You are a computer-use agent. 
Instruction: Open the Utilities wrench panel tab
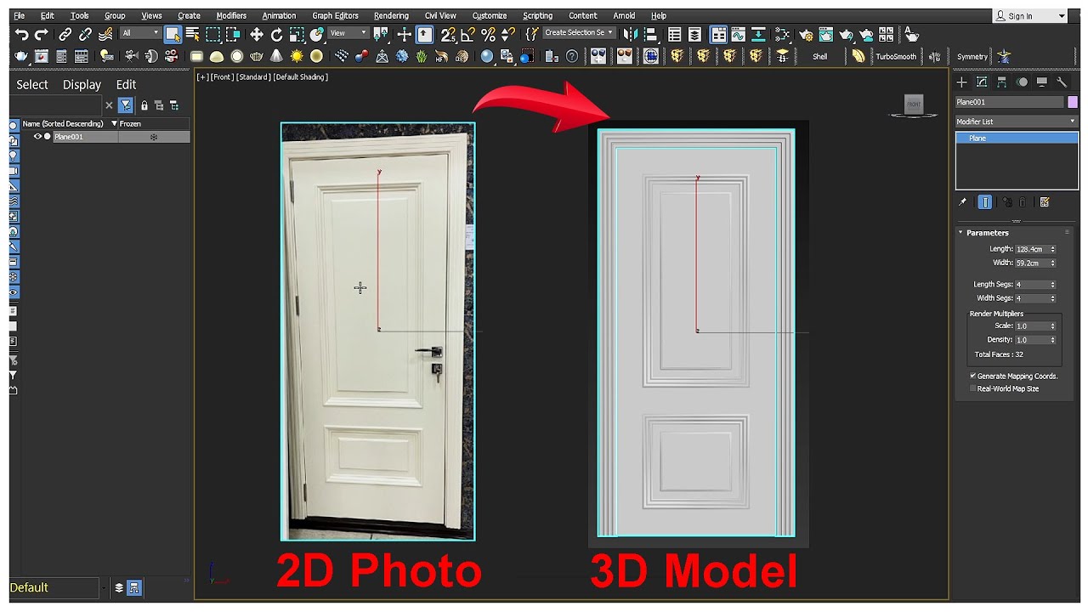click(x=1062, y=82)
